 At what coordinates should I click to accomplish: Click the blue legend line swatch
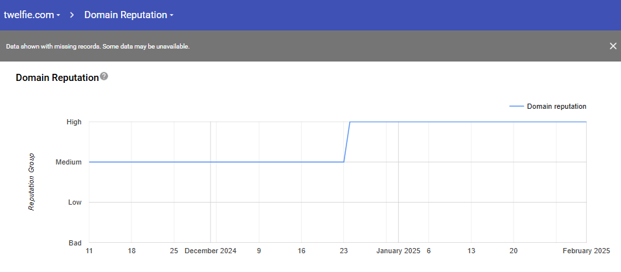coord(516,106)
